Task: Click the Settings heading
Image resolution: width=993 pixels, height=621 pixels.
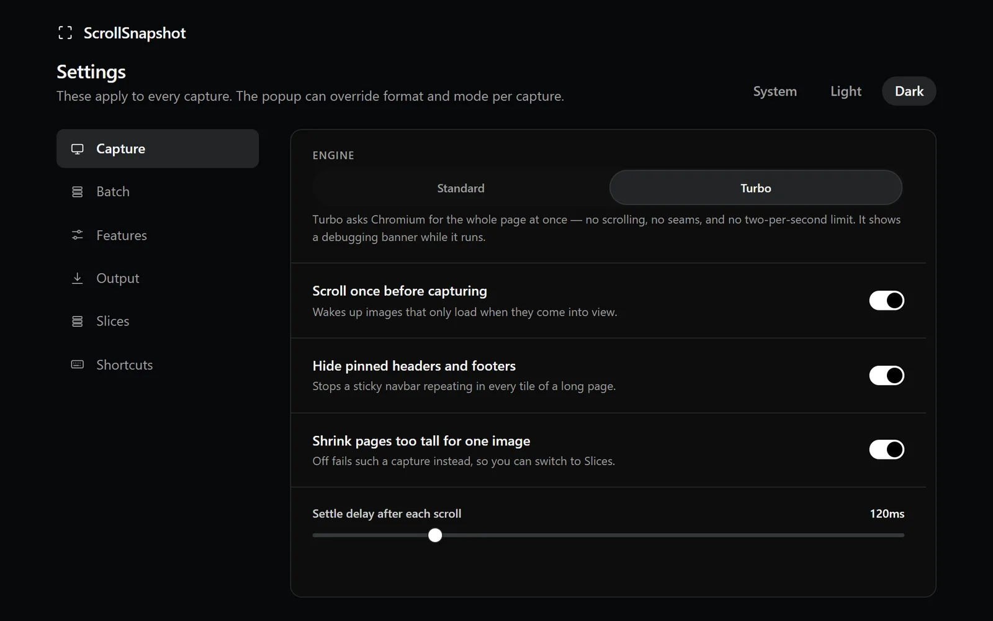Action: pyautogui.click(x=91, y=72)
